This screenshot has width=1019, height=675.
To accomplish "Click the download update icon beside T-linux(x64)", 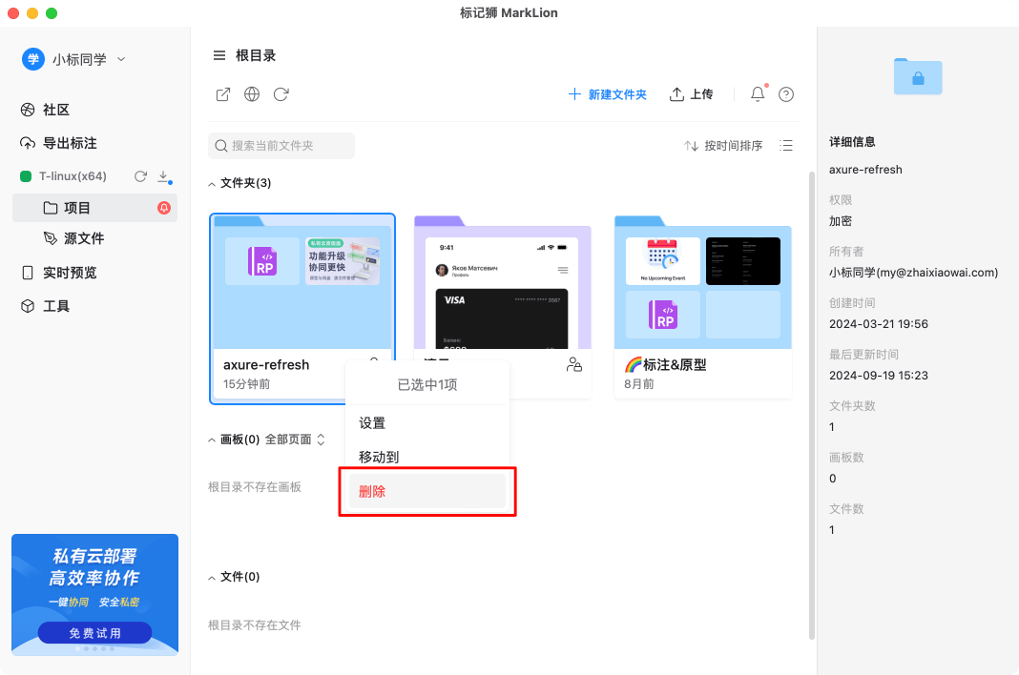I will (x=163, y=176).
